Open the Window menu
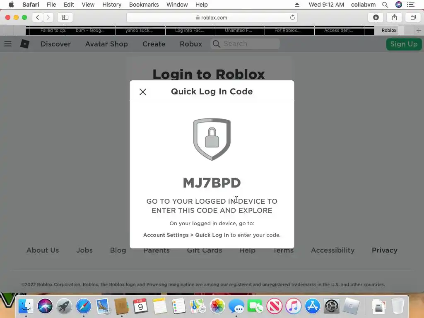This screenshot has height=318, width=424. coord(177,5)
